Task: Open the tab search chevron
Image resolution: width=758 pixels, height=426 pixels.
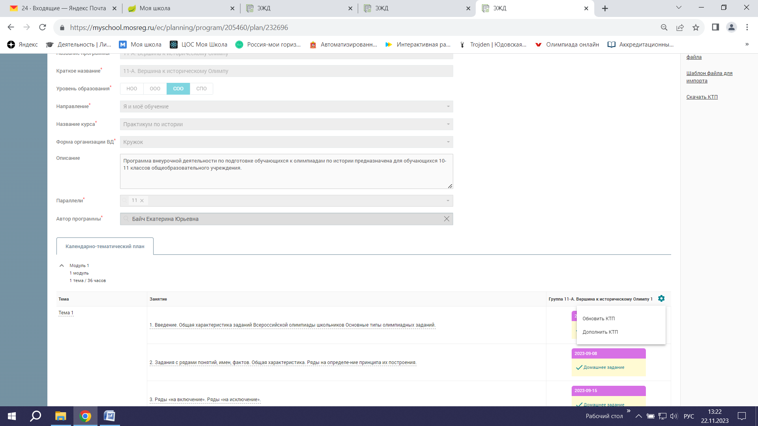Action: [x=679, y=7]
